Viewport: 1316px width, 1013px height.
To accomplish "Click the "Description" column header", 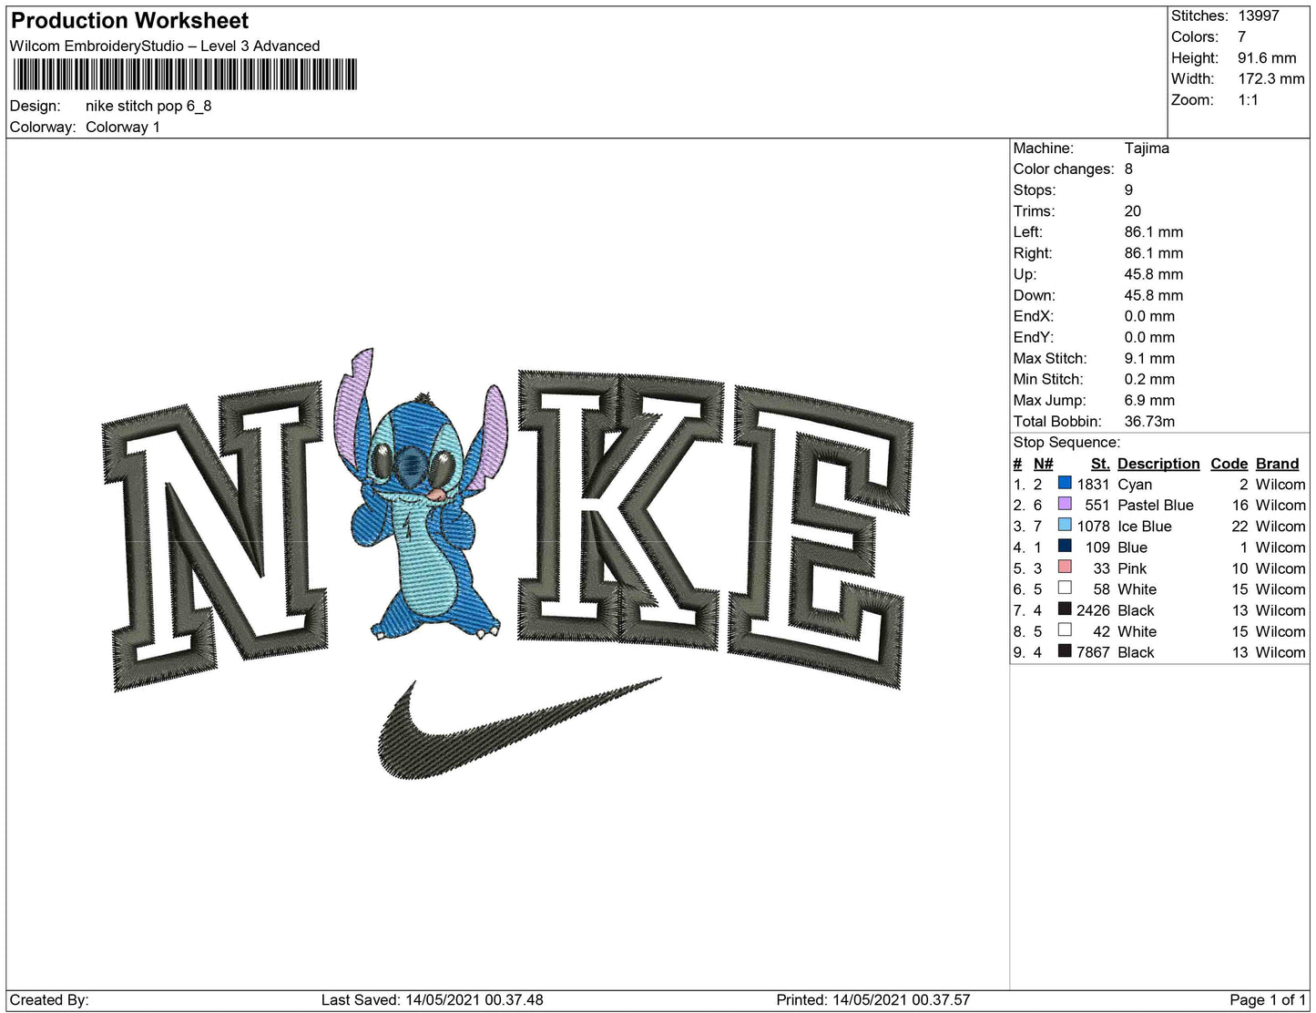I will click(1158, 463).
